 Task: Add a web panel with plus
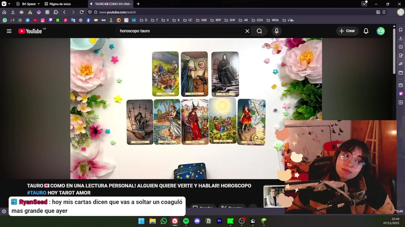401,102
